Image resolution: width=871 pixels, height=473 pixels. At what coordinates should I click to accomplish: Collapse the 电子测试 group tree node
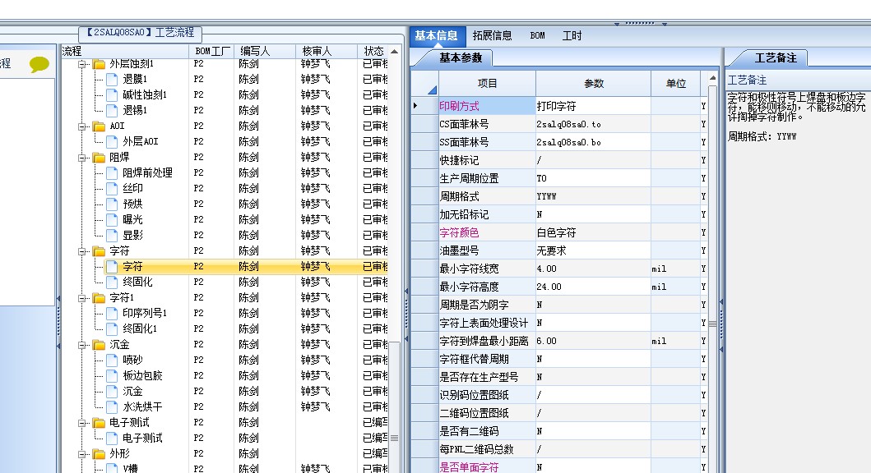(82, 423)
